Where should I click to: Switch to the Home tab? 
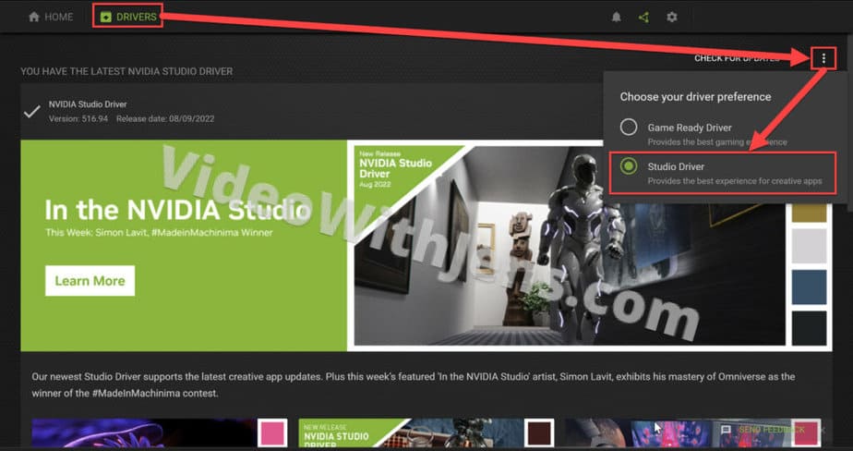51,17
